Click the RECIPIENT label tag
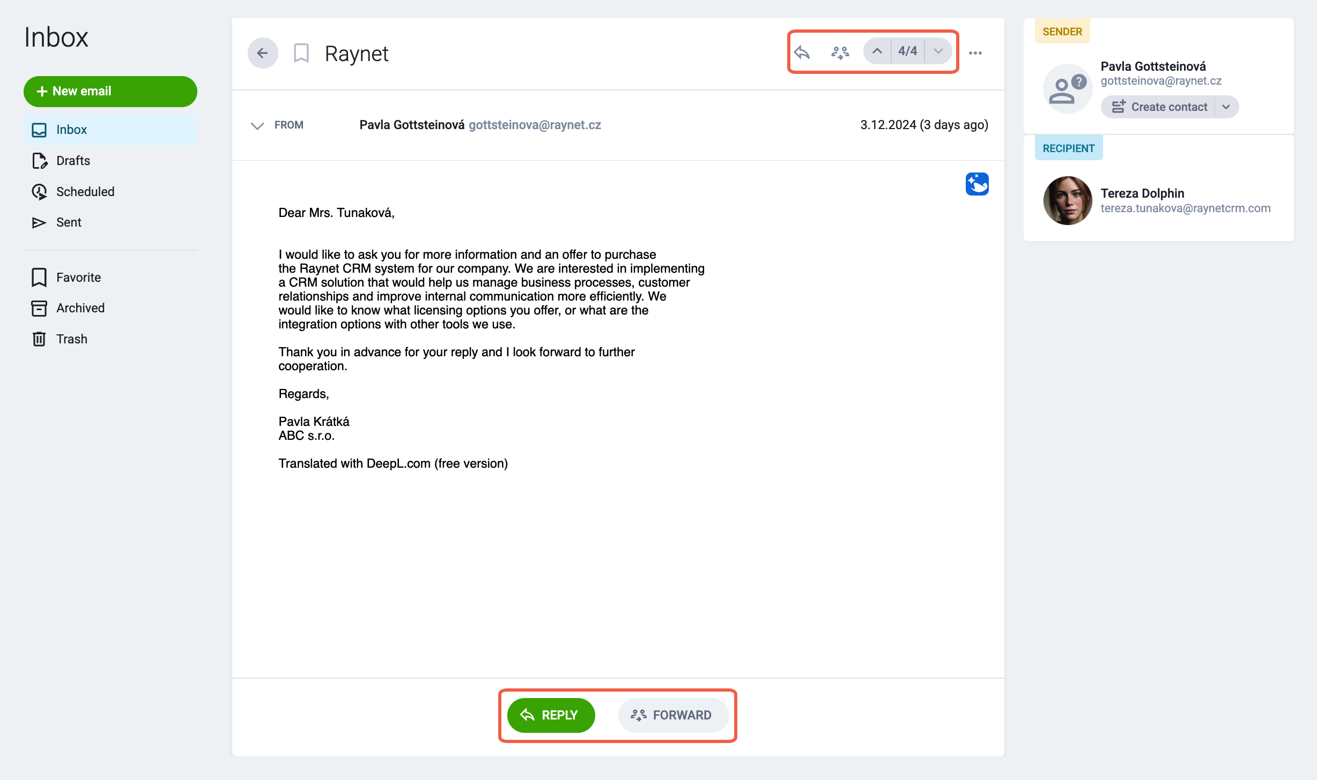1317x780 pixels. (1068, 148)
